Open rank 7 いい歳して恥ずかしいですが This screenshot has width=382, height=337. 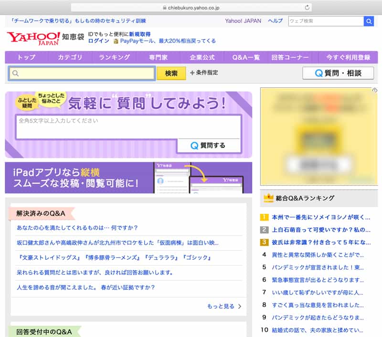318,293
